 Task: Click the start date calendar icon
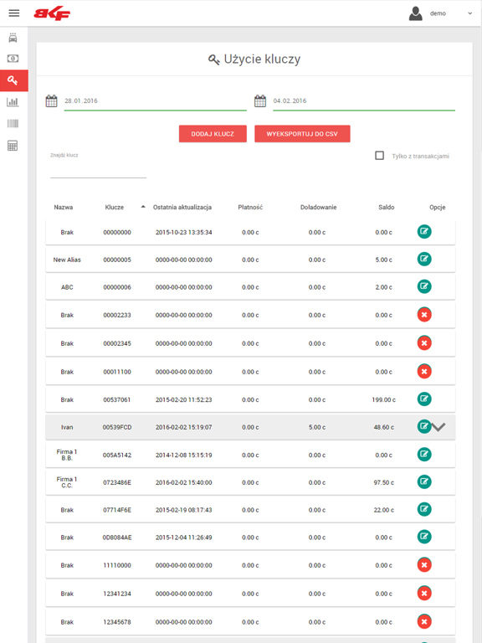(x=52, y=100)
